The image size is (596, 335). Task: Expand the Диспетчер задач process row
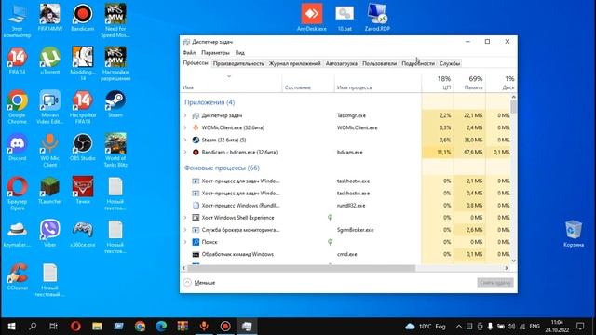point(185,115)
